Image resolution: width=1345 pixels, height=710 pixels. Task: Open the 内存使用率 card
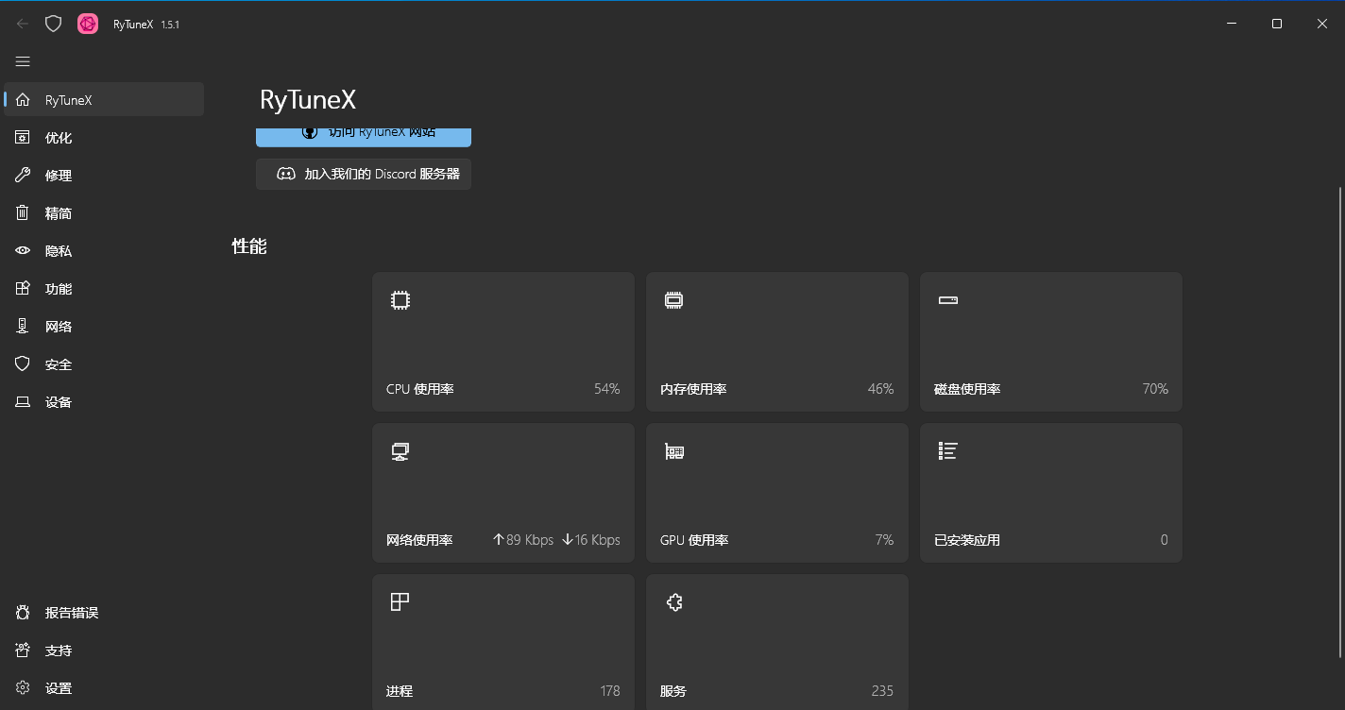coord(777,342)
